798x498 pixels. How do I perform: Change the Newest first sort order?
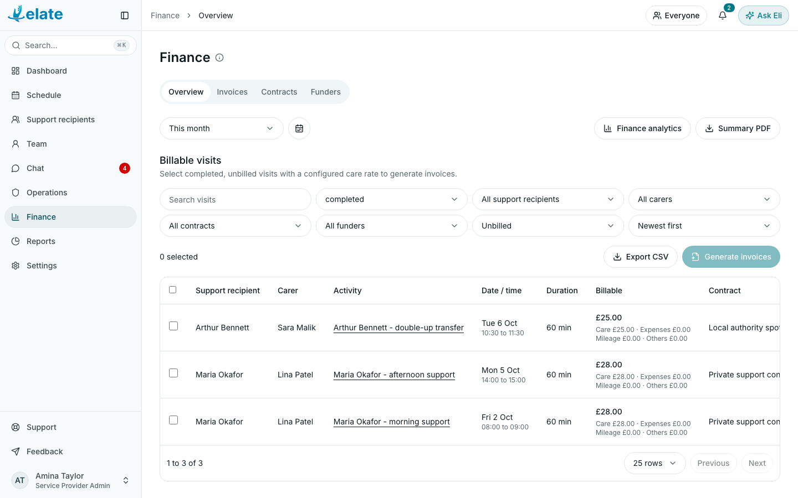(704, 226)
